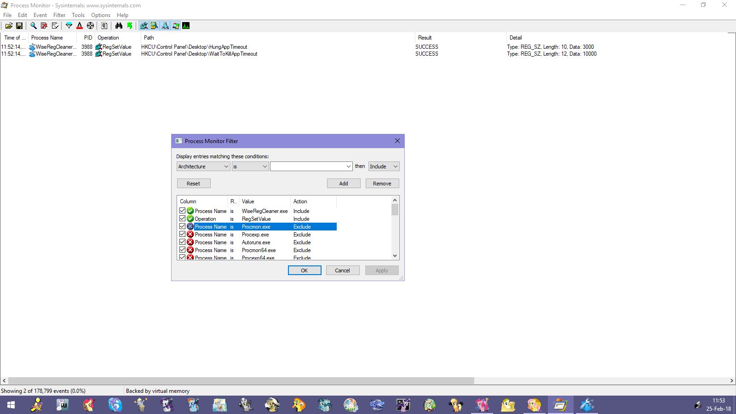
Task: Open the Filter menu
Action: coord(59,15)
